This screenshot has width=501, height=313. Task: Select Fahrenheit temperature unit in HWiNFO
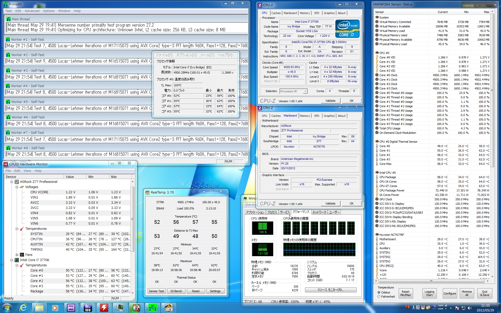[379, 297]
